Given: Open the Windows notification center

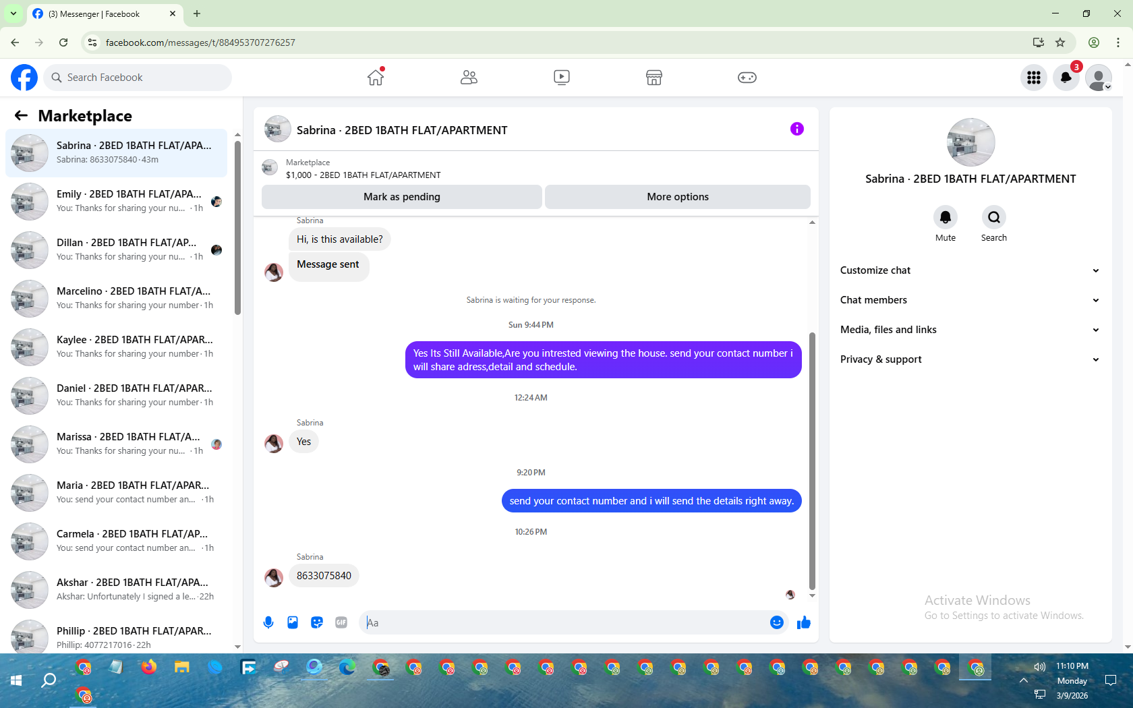Looking at the screenshot, I should (x=1111, y=680).
